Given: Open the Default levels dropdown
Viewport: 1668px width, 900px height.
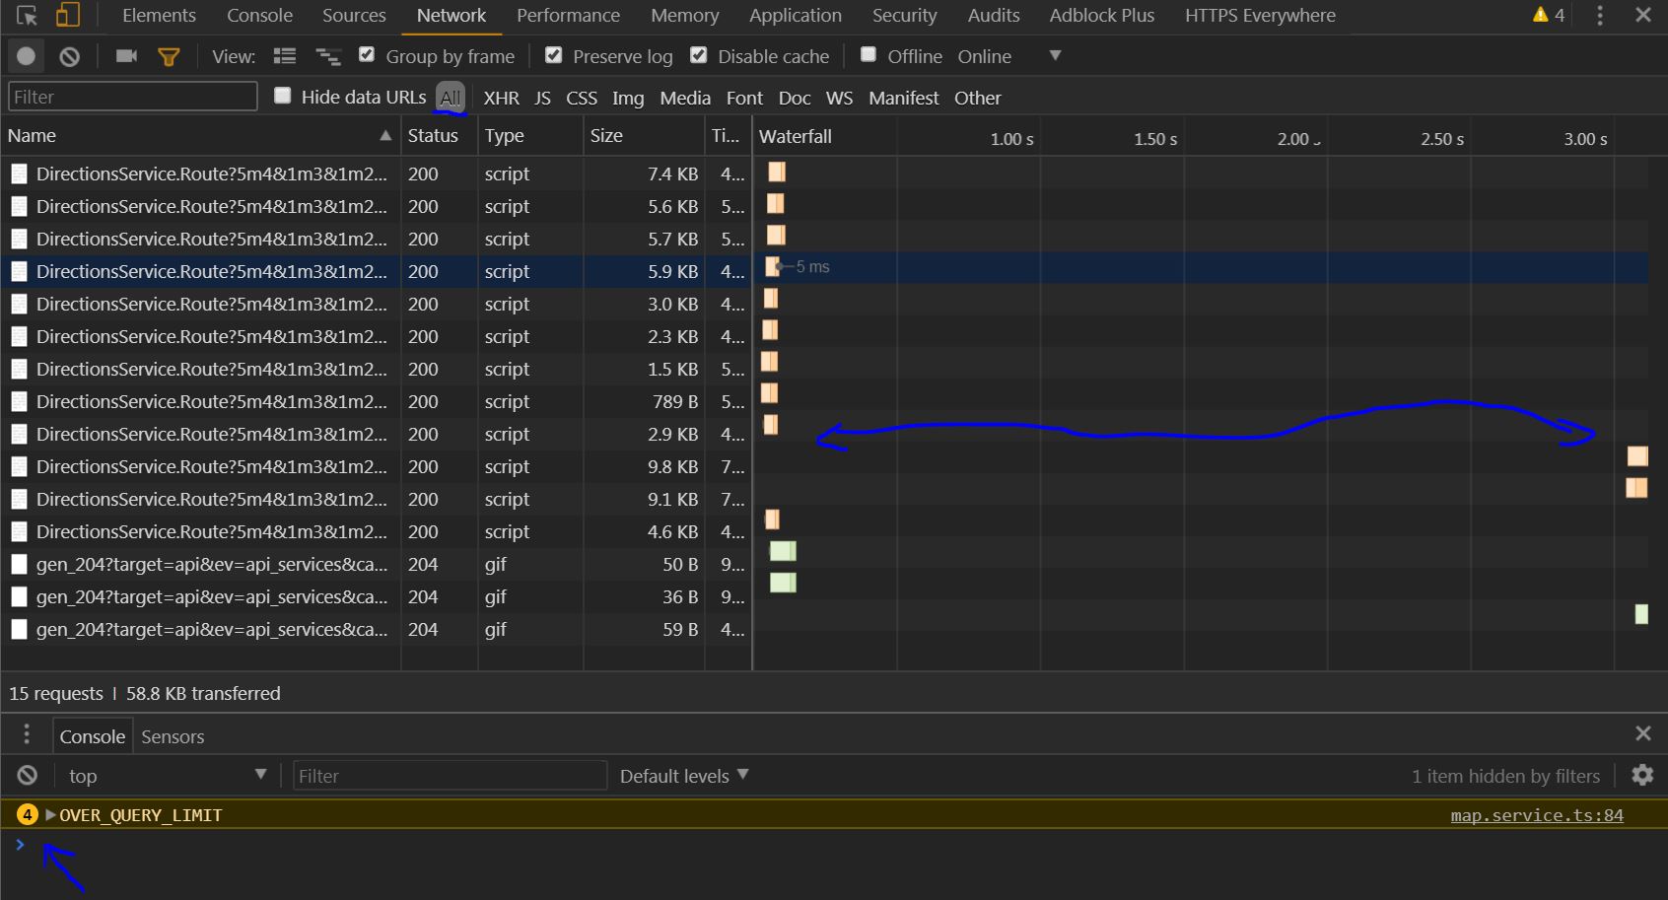Looking at the screenshot, I should pos(682,776).
